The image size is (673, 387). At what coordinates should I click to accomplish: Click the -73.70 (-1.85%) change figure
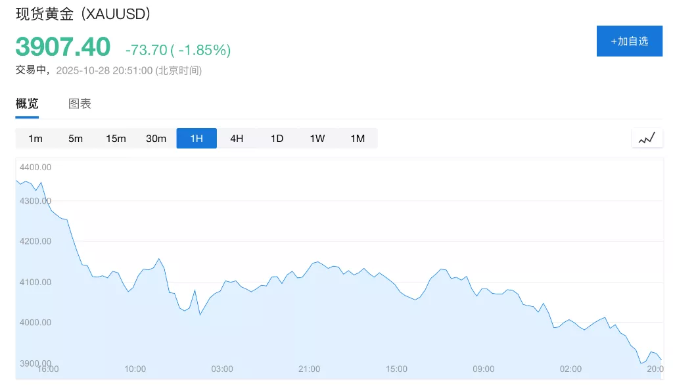click(x=178, y=50)
